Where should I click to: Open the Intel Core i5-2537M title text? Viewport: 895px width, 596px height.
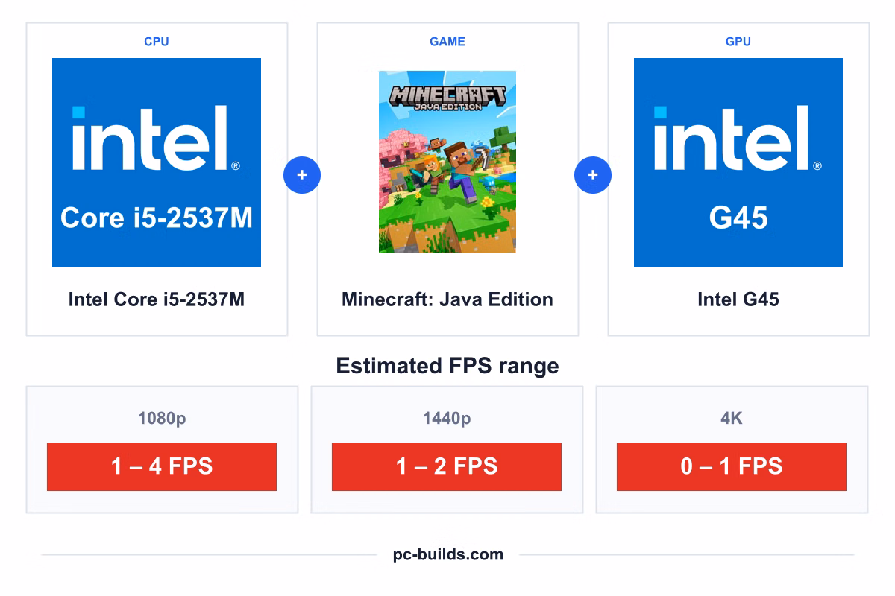tap(157, 299)
